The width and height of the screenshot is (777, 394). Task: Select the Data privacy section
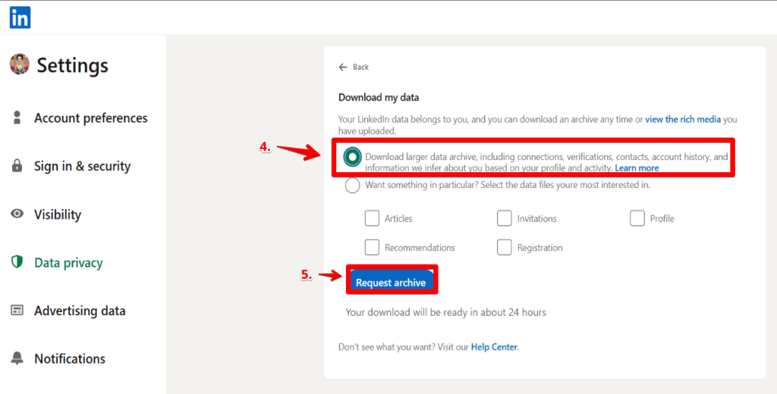click(x=68, y=262)
